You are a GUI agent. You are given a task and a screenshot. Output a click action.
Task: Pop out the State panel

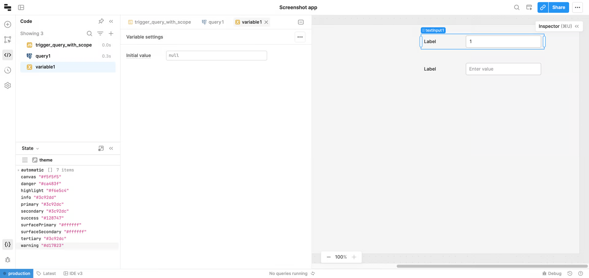click(x=101, y=148)
